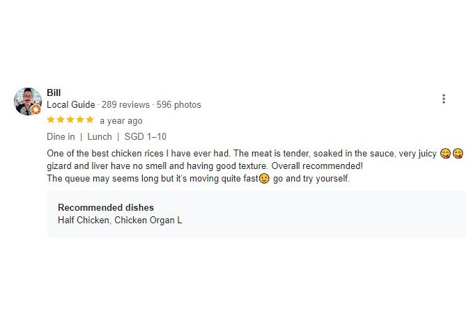Click the 'Recommended dishes' heading

(x=106, y=208)
